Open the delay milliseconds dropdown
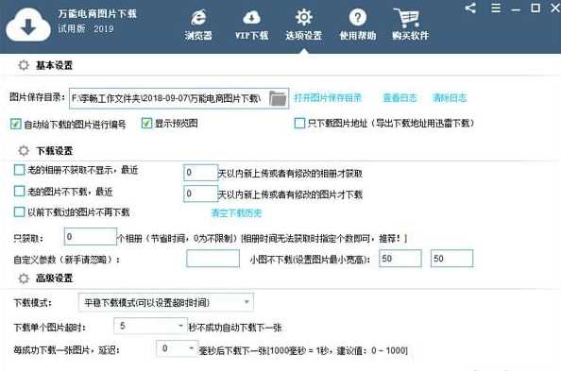561x371 pixels. [178, 348]
